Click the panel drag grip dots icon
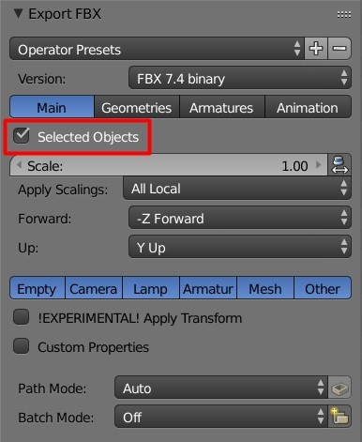Screen dimensions: 362x442 tap(344, 14)
